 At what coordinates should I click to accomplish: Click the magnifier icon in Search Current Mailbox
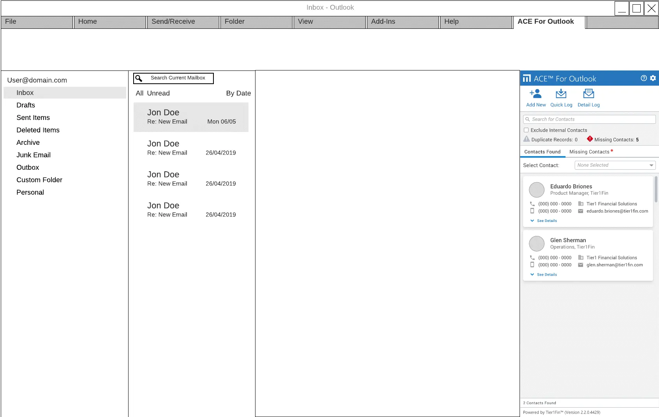point(139,78)
